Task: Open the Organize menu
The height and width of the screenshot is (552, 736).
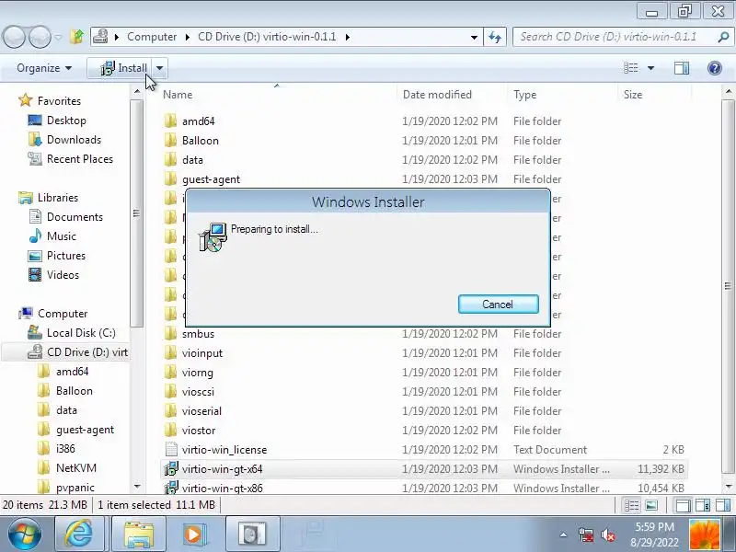Action: click(44, 68)
